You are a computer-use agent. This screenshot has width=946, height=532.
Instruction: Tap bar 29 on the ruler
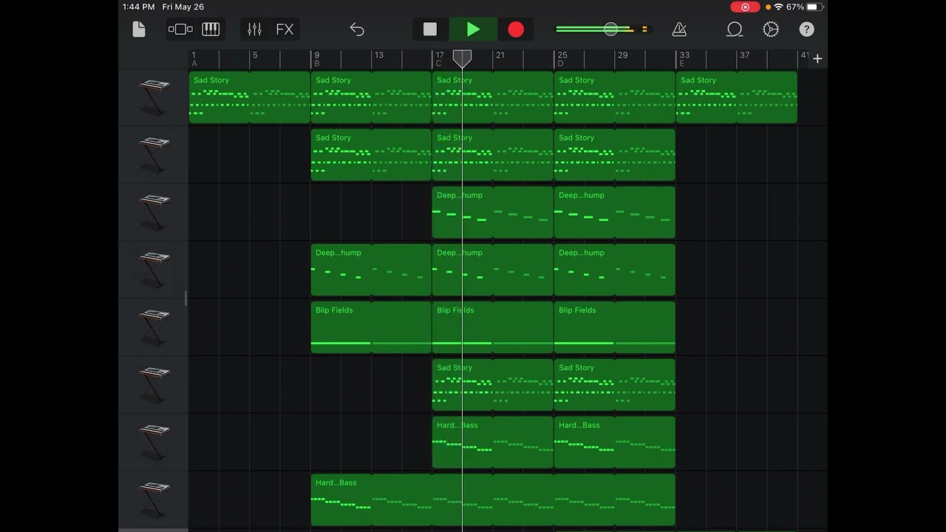(x=622, y=55)
